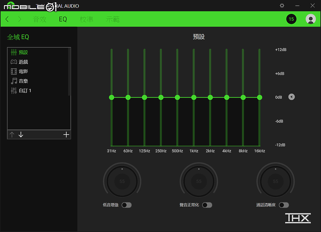Move the preset down with the down arrow
The height and width of the screenshot is (232, 321).
point(21,135)
